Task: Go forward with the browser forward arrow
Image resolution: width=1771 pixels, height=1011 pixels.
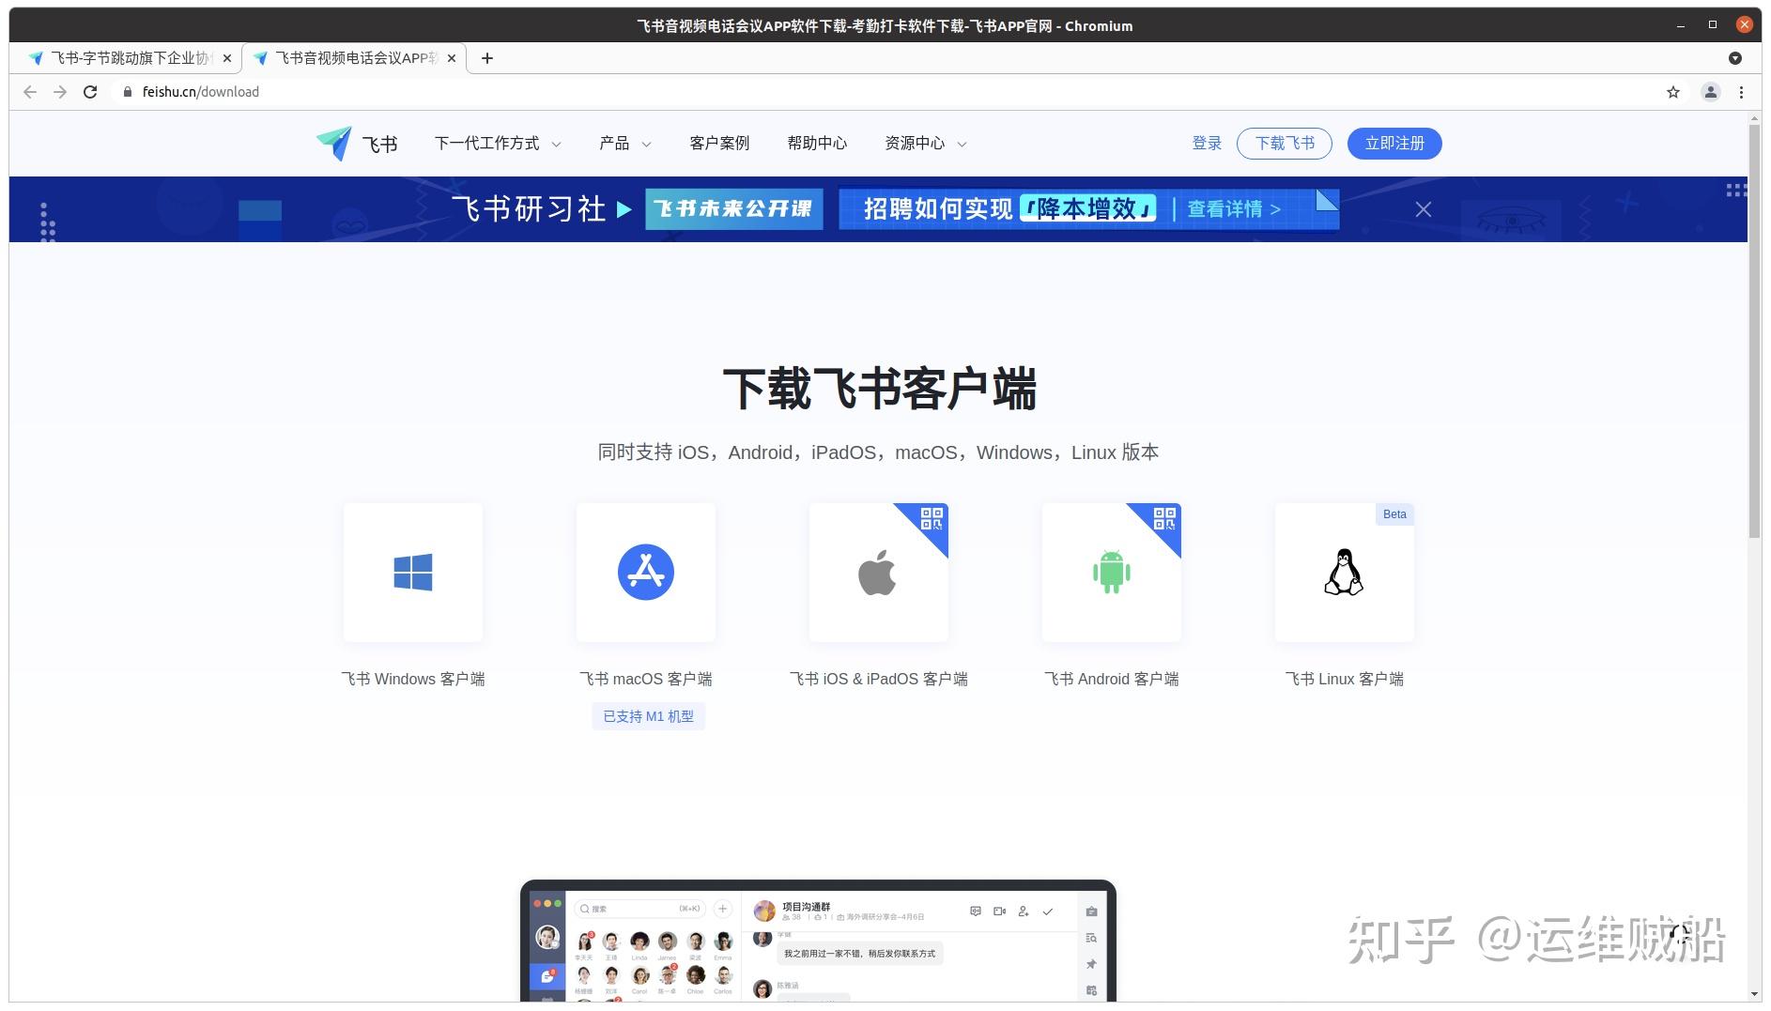Action: point(60,92)
